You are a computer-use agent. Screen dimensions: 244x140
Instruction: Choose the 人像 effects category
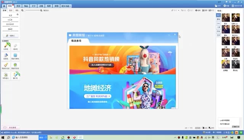coord(218,27)
